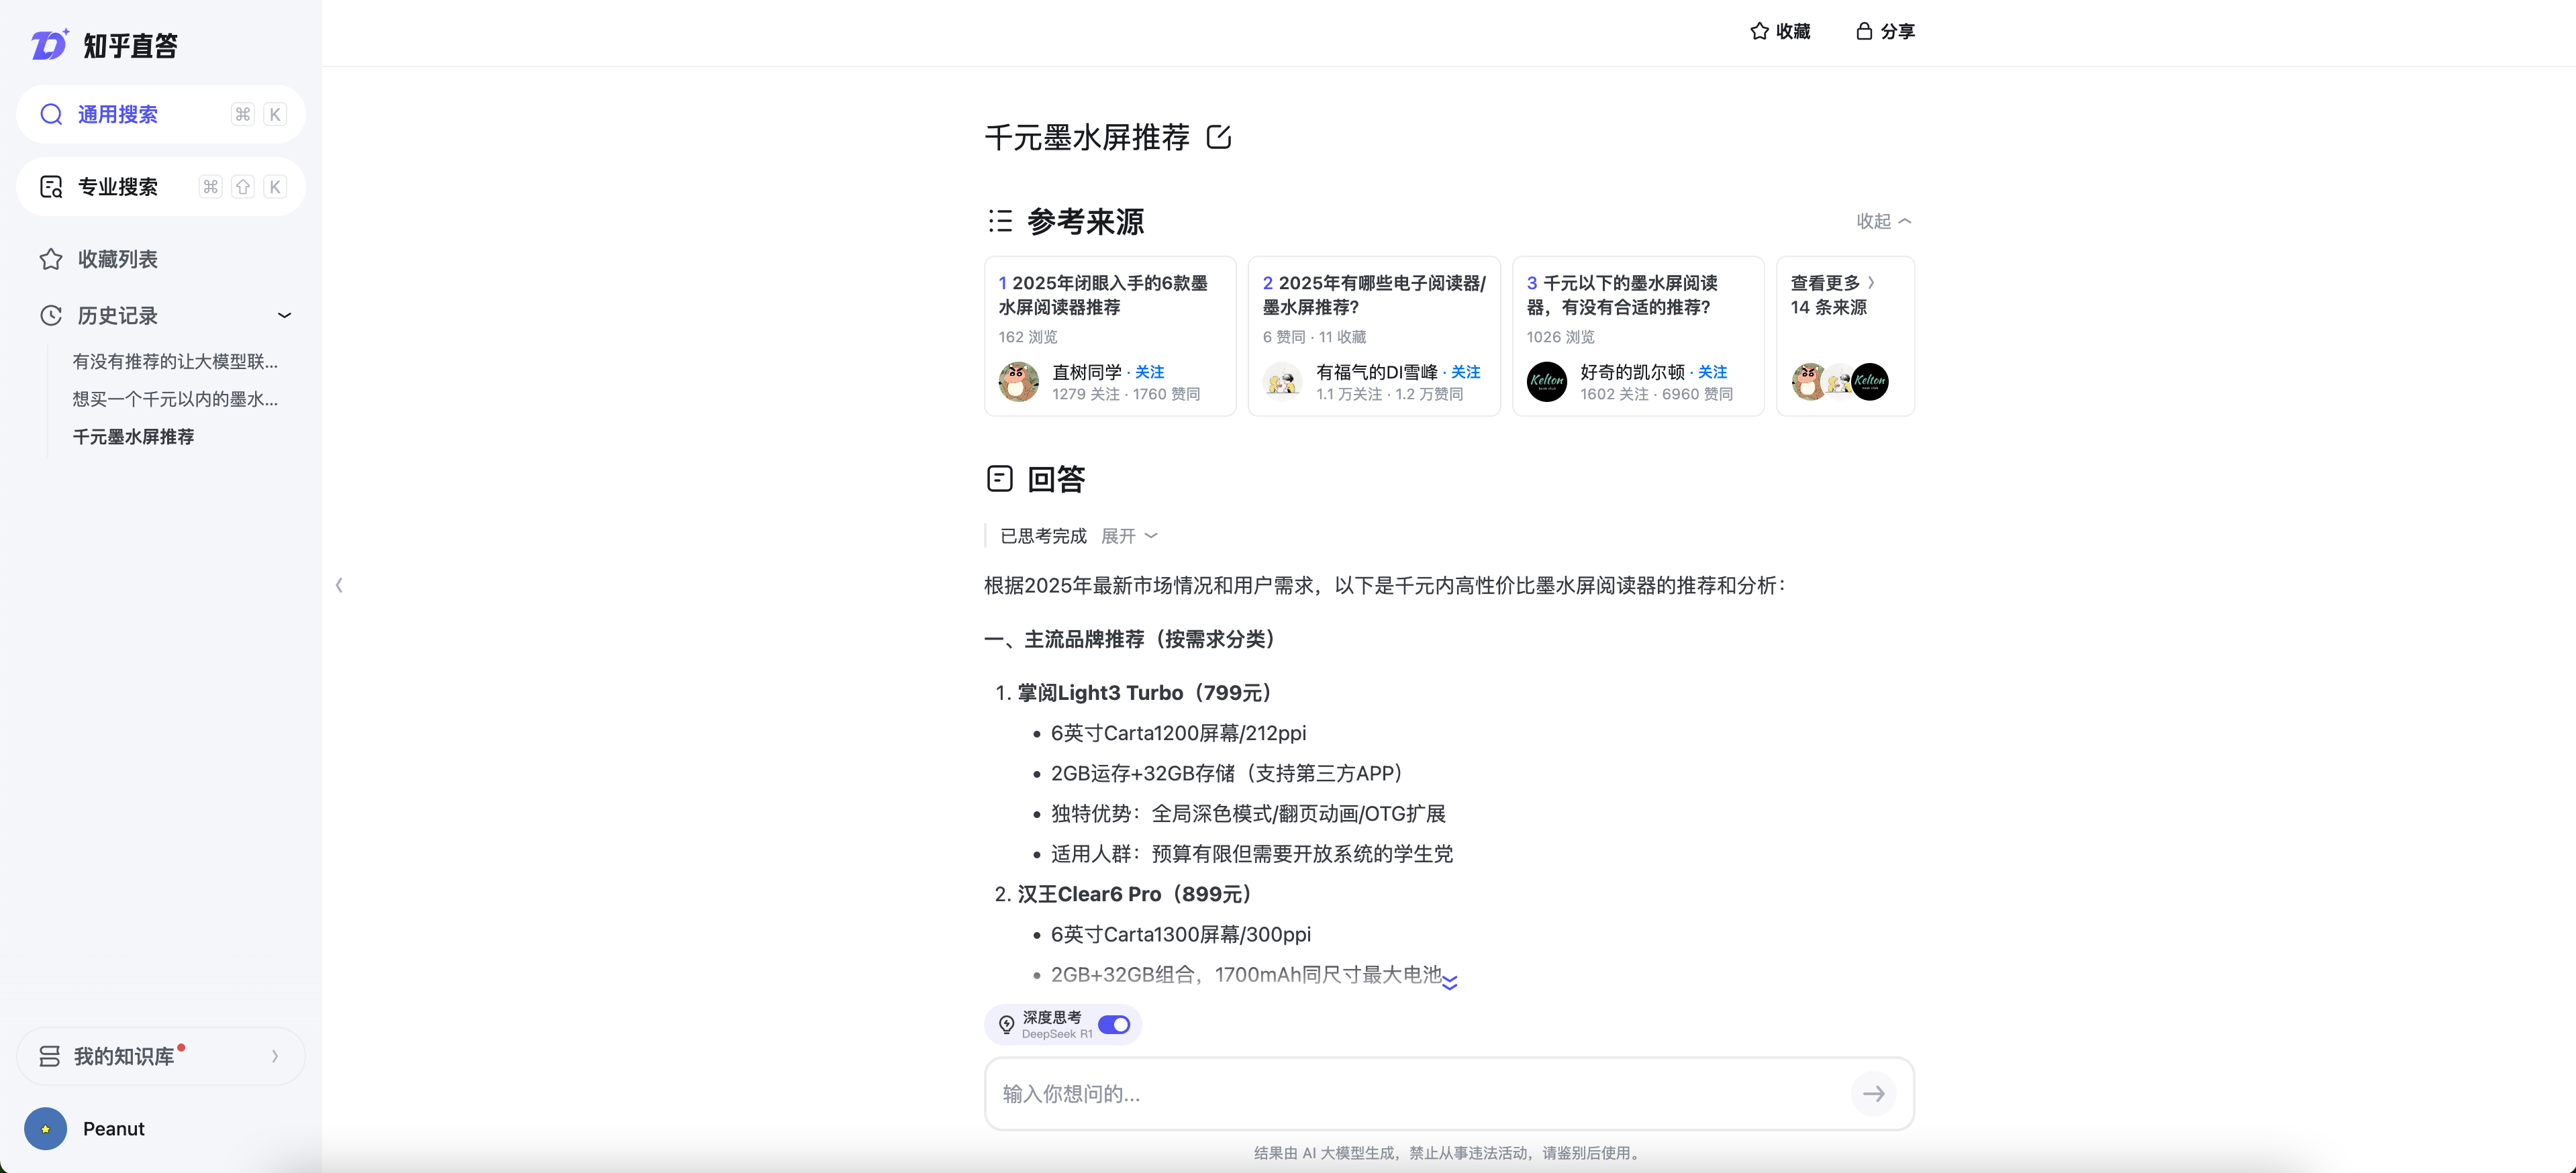This screenshot has width=2576, height=1173.
Task: Open 专业搜索 professional search
Action: click(161, 187)
